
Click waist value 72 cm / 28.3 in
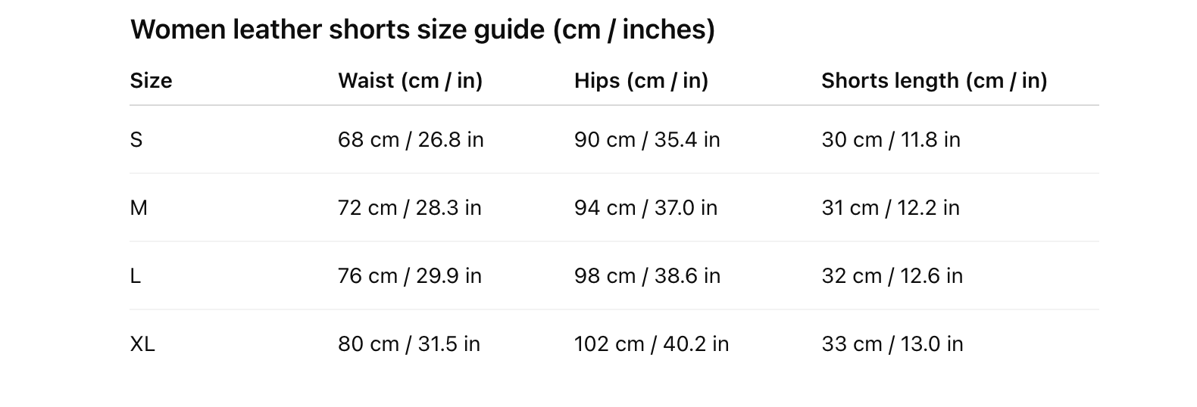click(410, 208)
